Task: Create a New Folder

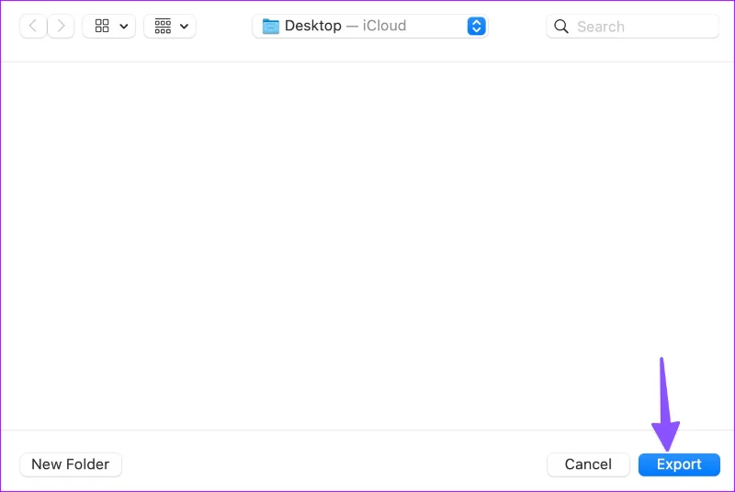Action: coord(71,464)
